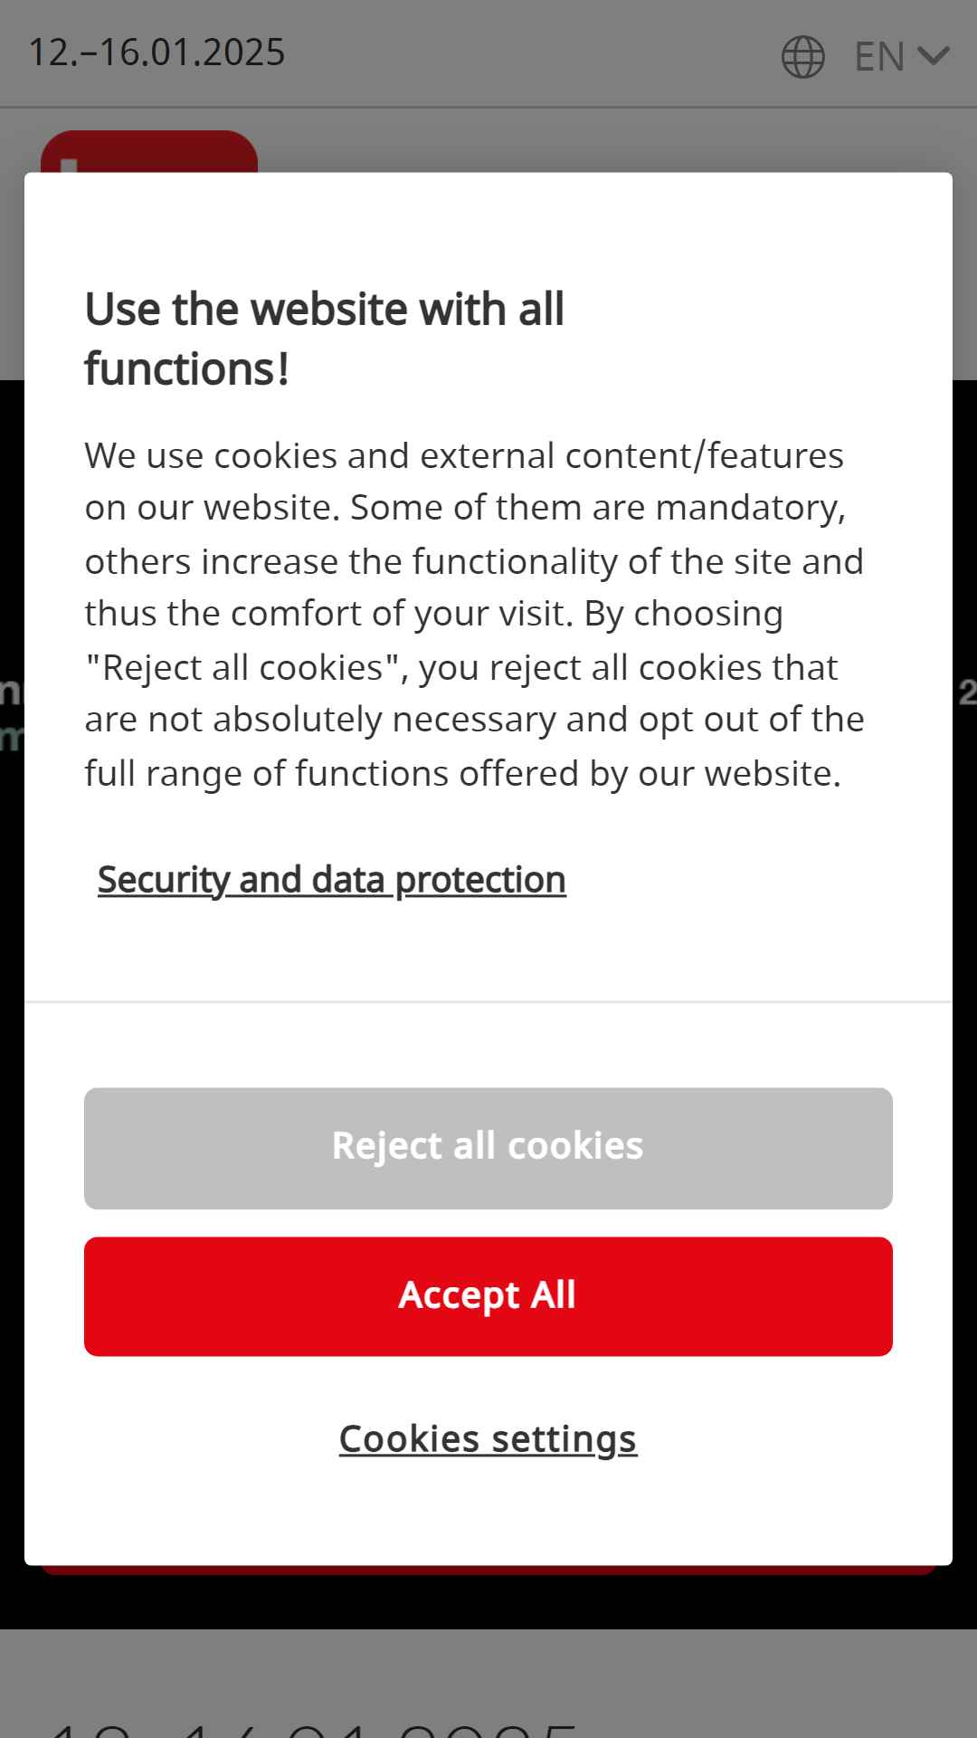Expand the chevron arrow beside EN
Viewport: 977px width, 1738px height.
pos(934,57)
